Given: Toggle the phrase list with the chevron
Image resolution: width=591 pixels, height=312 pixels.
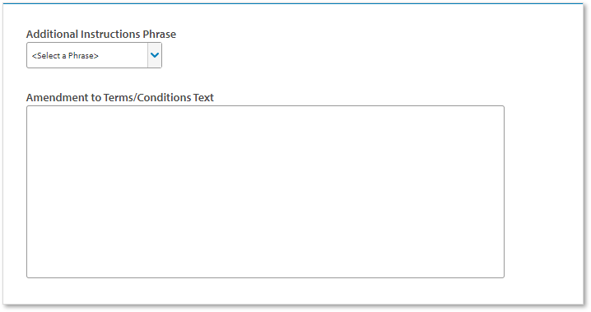Looking at the screenshot, I should 155,55.
